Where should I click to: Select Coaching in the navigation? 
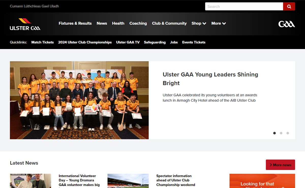click(138, 23)
